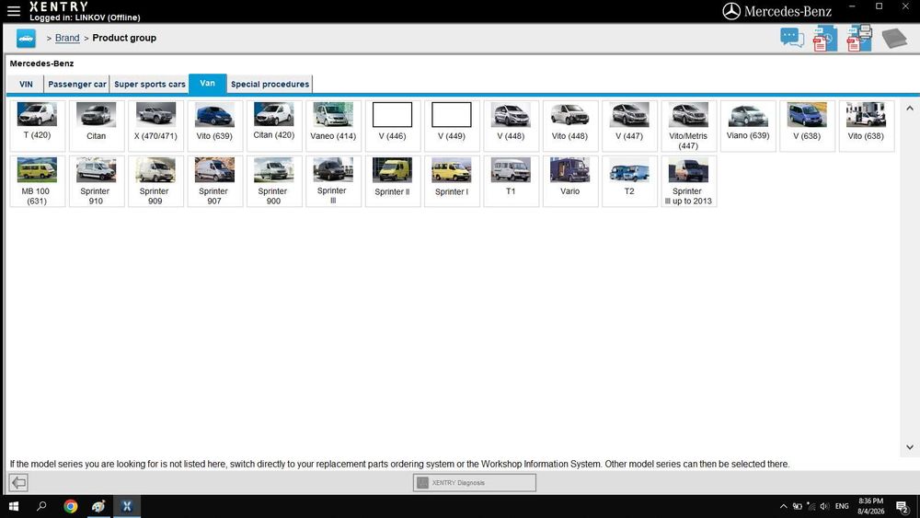The image size is (920, 518).
Task: Open the chat feedback speech-bubble icon
Action: (791, 38)
